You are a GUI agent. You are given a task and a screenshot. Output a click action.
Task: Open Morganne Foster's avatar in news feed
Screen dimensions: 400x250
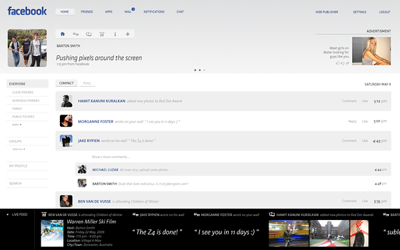[x=66, y=121]
